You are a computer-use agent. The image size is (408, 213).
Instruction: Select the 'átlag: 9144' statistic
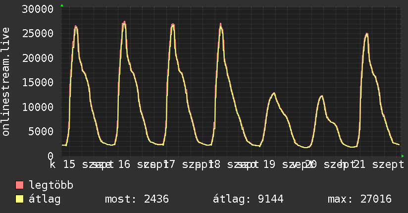[248, 199]
